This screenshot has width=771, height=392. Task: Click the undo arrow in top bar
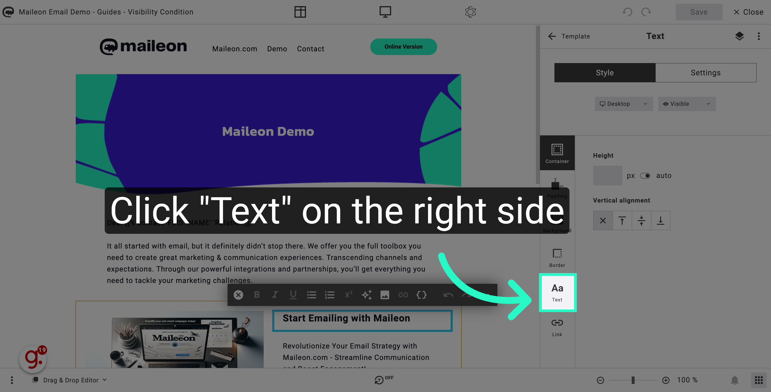coord(627,12)
